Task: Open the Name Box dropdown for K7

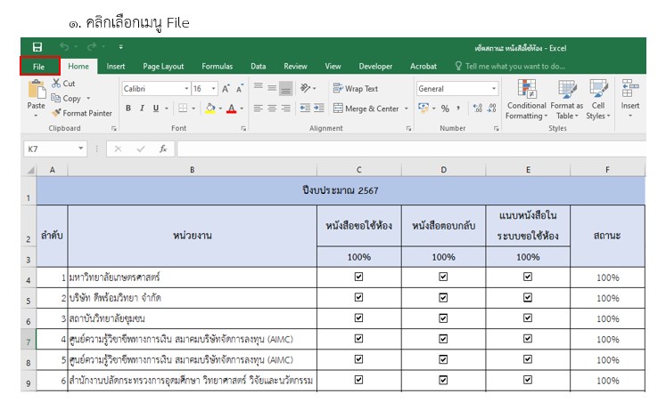Action: pos(81,149)
